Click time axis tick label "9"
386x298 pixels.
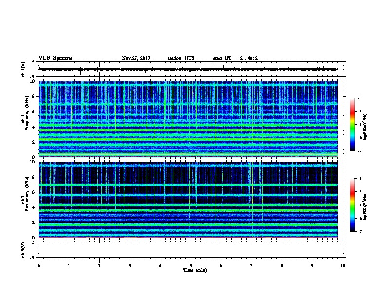coord(312,266)
